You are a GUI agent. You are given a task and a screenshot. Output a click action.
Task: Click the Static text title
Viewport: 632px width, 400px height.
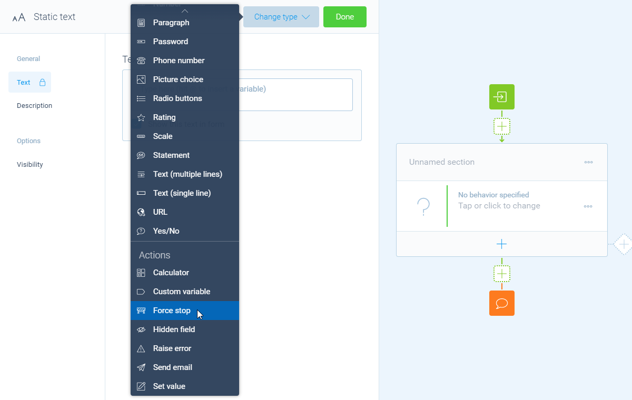54,17
